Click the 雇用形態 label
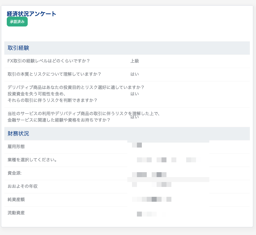 pyautogui.click(x=16, y=147)
